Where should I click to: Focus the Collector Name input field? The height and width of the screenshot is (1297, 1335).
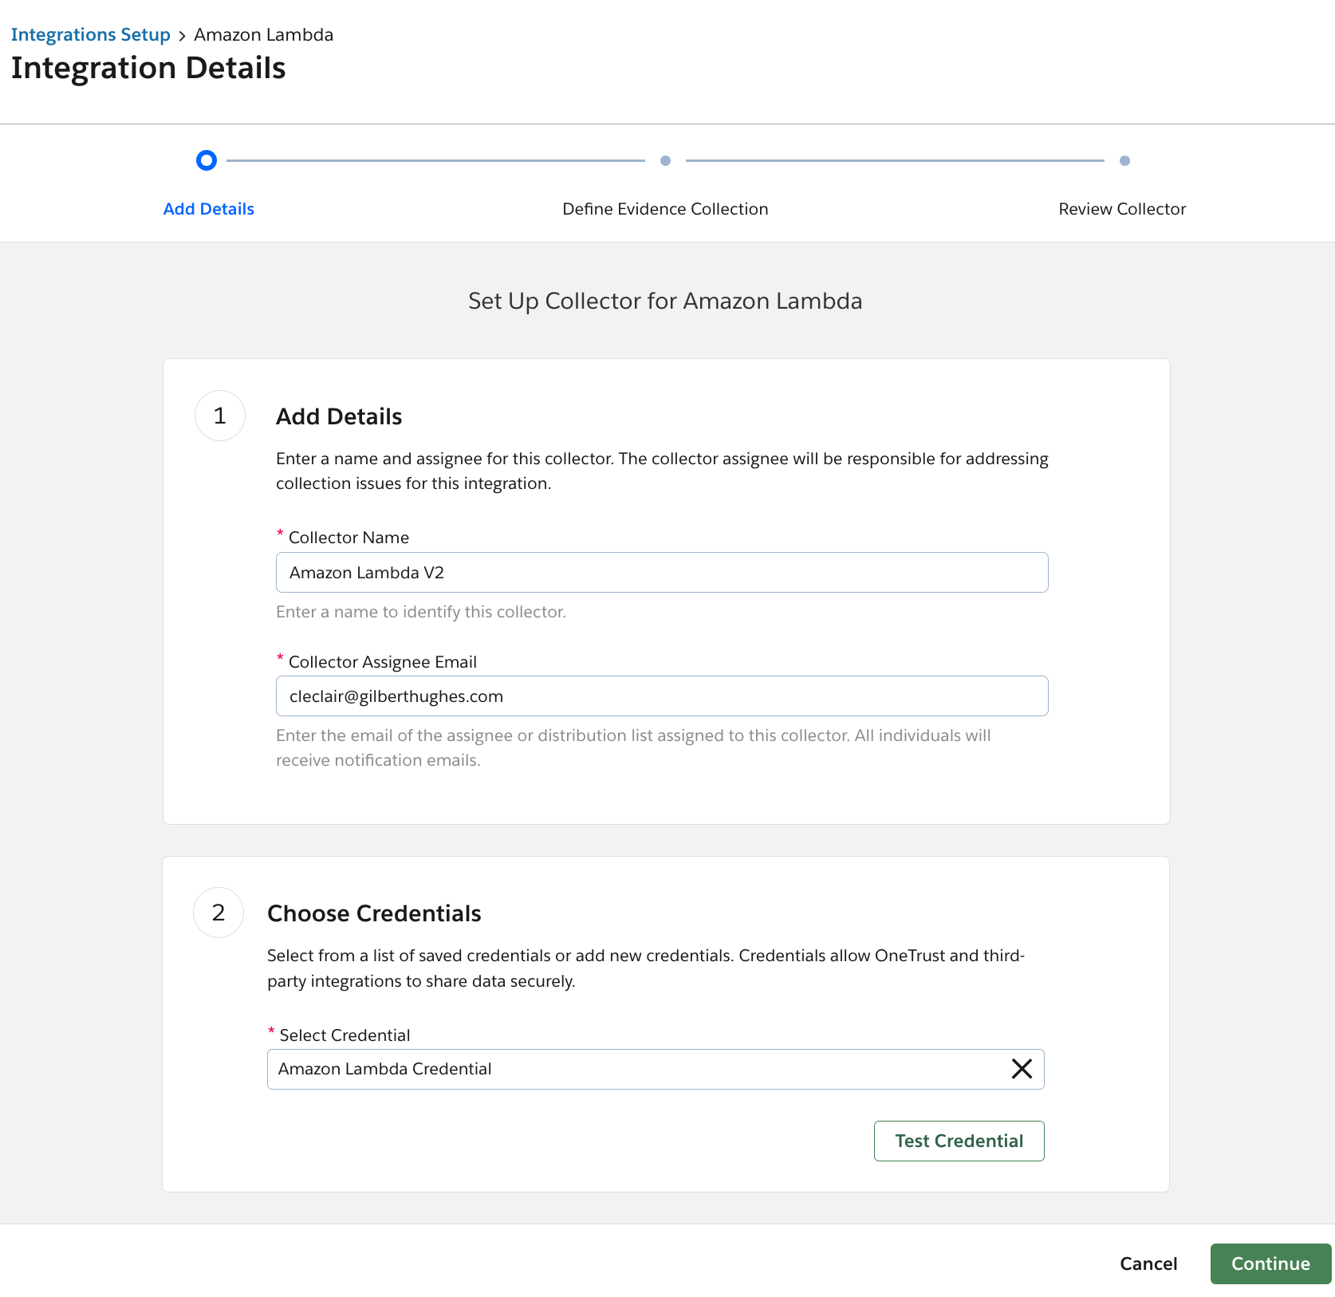661,573
